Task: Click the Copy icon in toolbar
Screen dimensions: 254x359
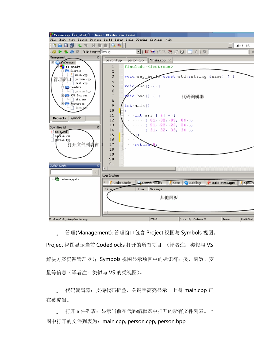Action: pyautogui.click(x=99, y=45)
